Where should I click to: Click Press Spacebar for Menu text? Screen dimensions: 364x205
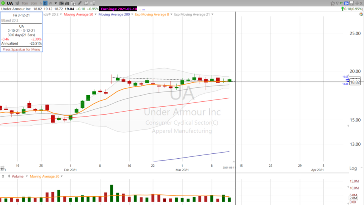[x=21, y=49]
